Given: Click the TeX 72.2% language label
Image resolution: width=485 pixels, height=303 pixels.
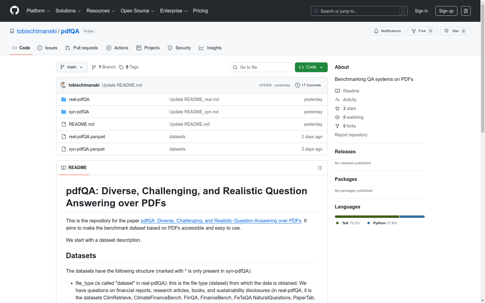Looking at the screenshot, I should point(348,223).
